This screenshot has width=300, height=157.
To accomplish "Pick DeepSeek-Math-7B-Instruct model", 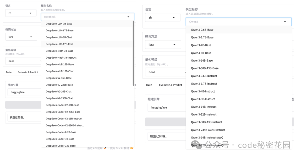I will (87, 58).
